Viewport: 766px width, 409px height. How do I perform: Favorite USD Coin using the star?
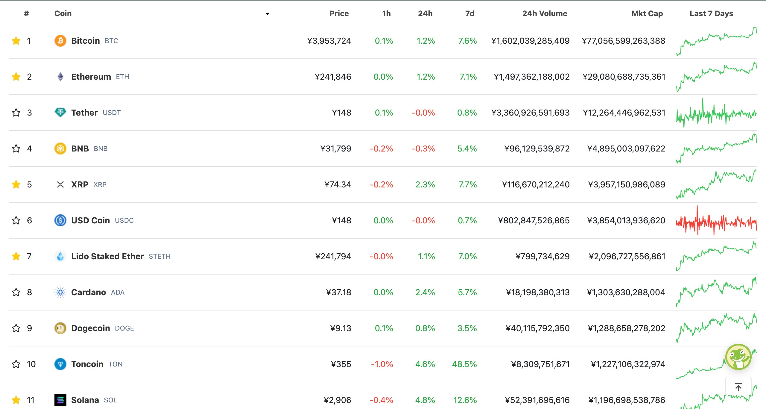16,220
